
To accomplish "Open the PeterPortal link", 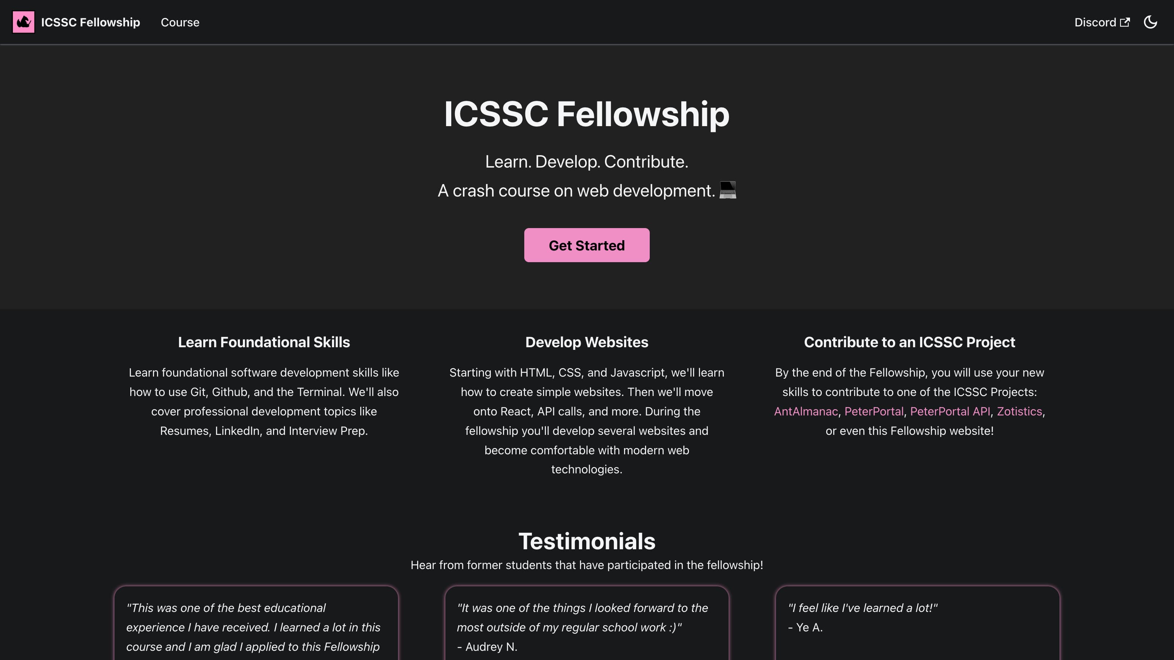I will click(874, 411).
